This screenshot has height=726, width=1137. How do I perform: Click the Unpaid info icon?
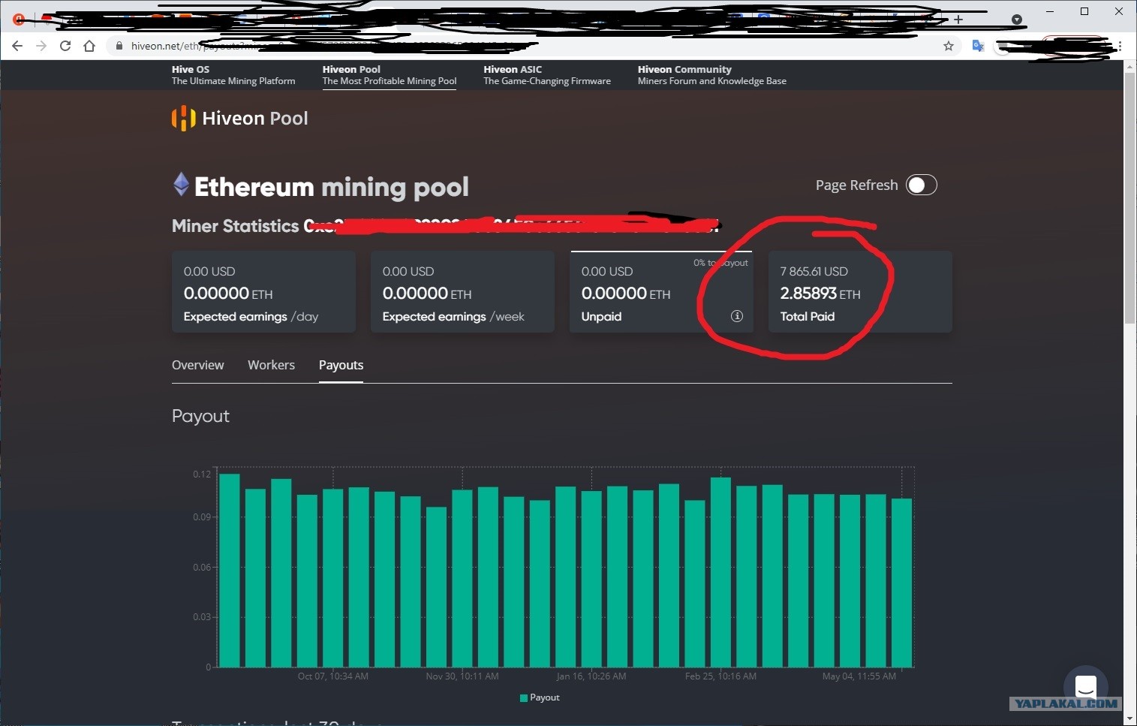[x=737, y=316]
